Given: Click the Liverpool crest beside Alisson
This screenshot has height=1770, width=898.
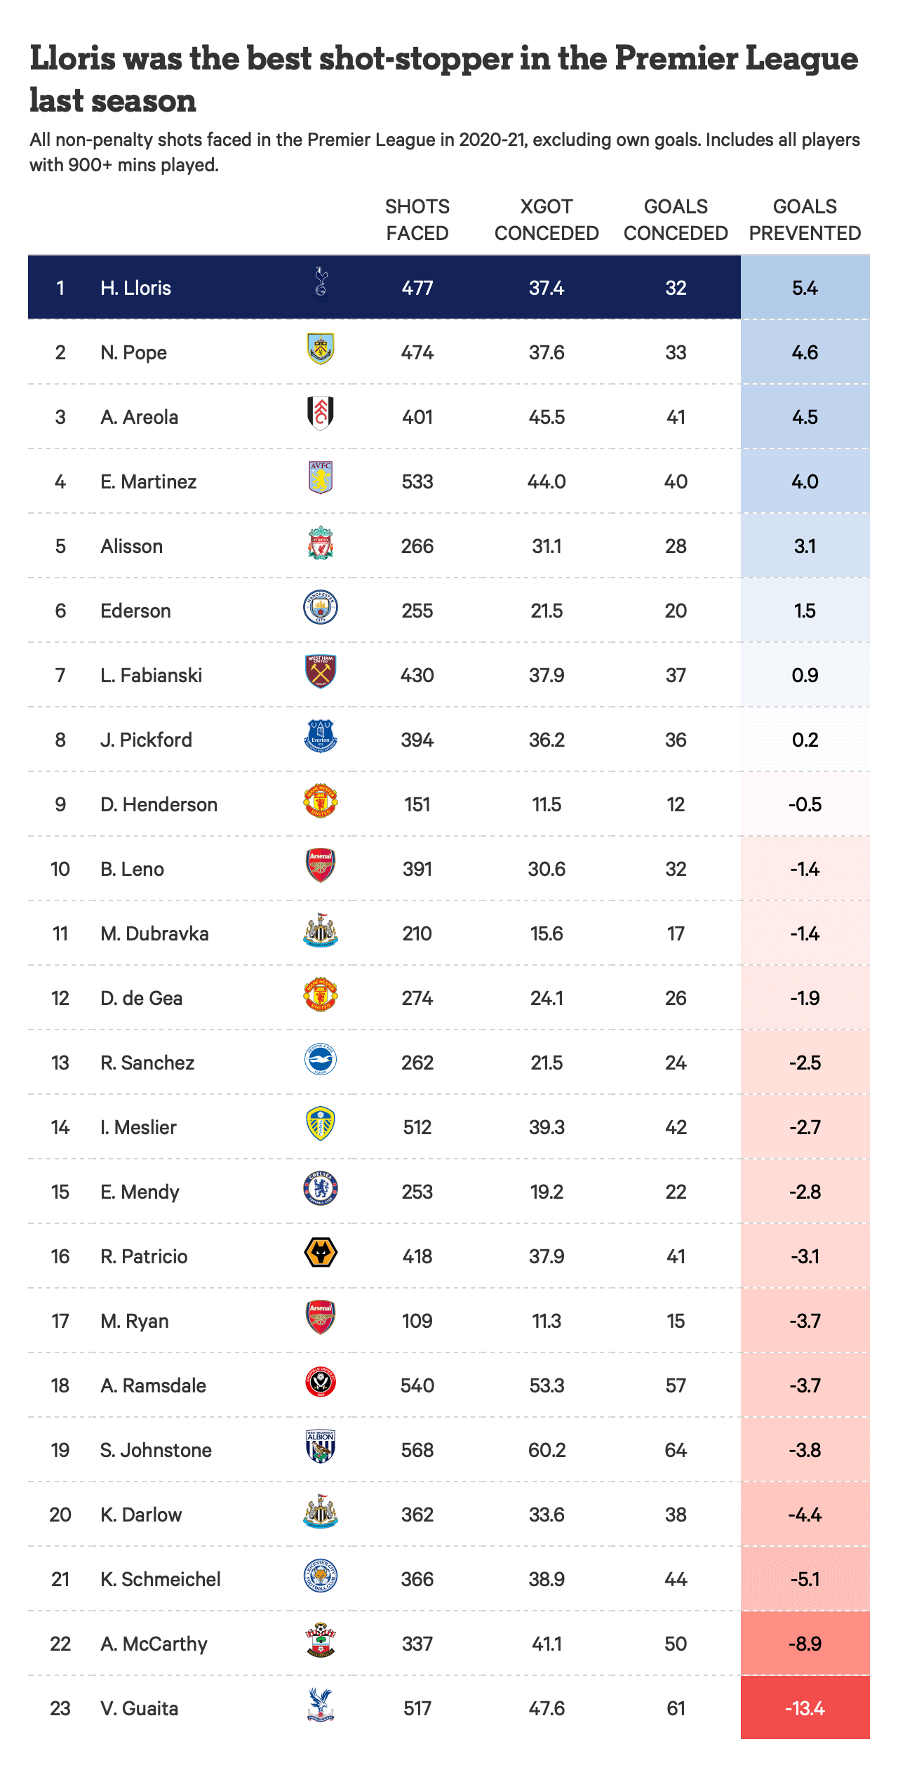Looking at the screenshot, I should pyautogui.click(x=321, y=543).
